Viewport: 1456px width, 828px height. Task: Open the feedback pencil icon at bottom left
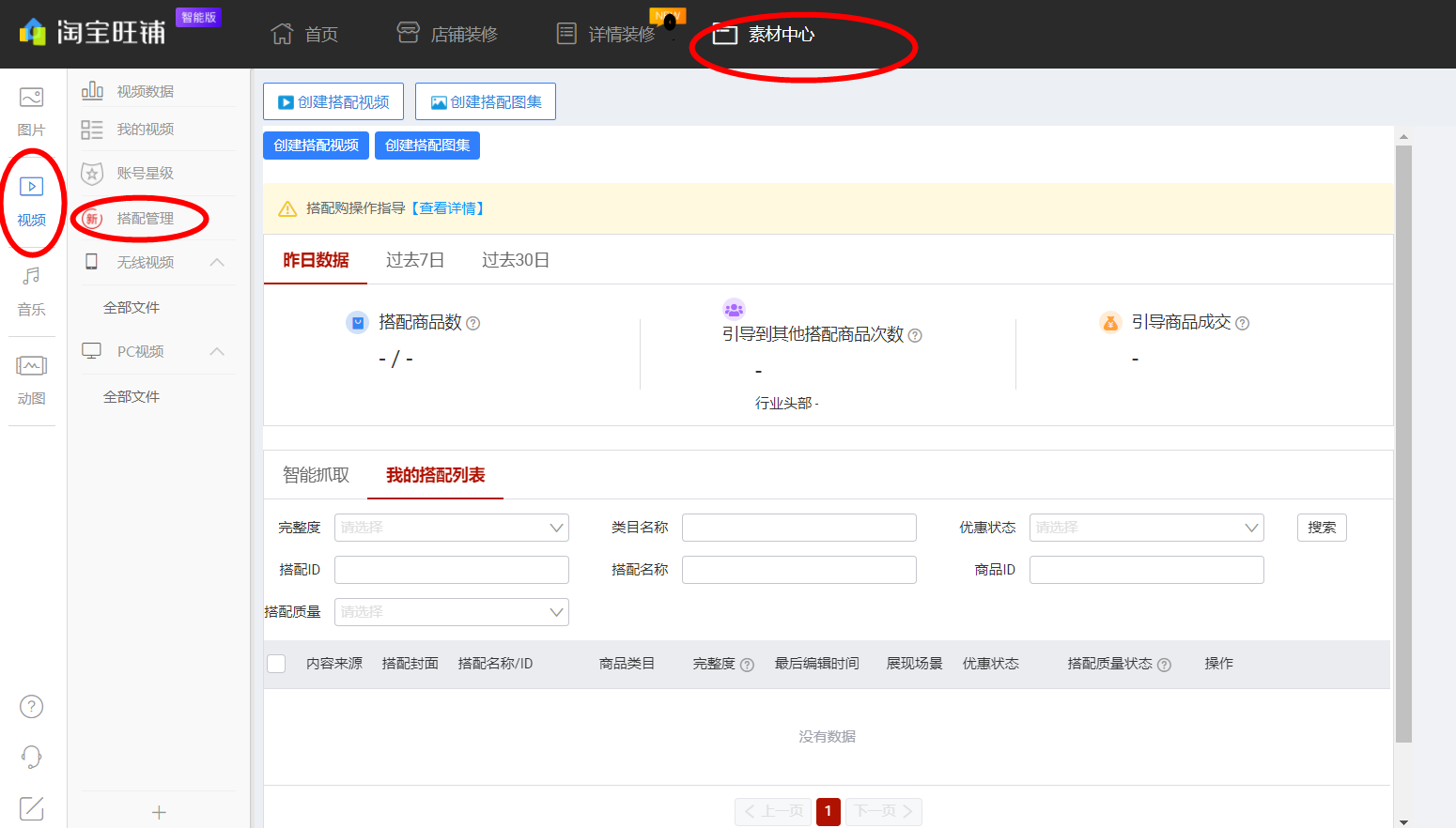click(x=31, y=807)
